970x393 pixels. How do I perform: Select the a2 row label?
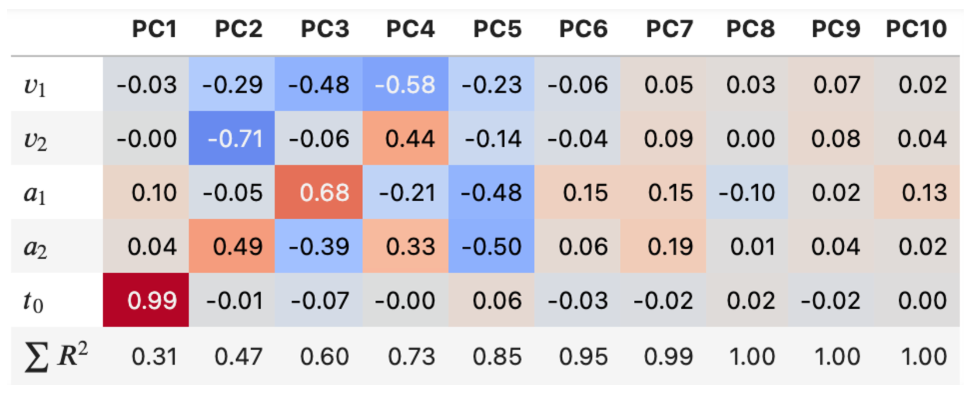35,247
